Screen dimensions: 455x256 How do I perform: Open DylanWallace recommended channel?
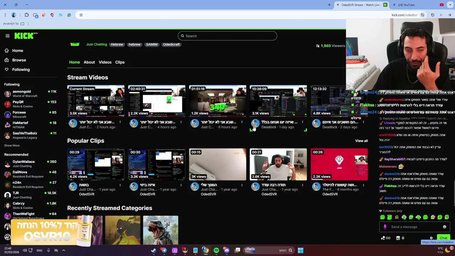click(30, 164)
